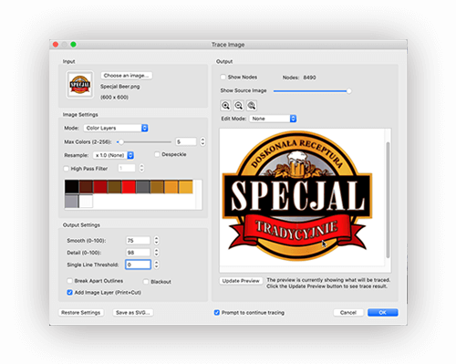This screenshot has width=456, height=364.
Task: Open the Mode dropdown showing Color Layers
Action: 116,128
